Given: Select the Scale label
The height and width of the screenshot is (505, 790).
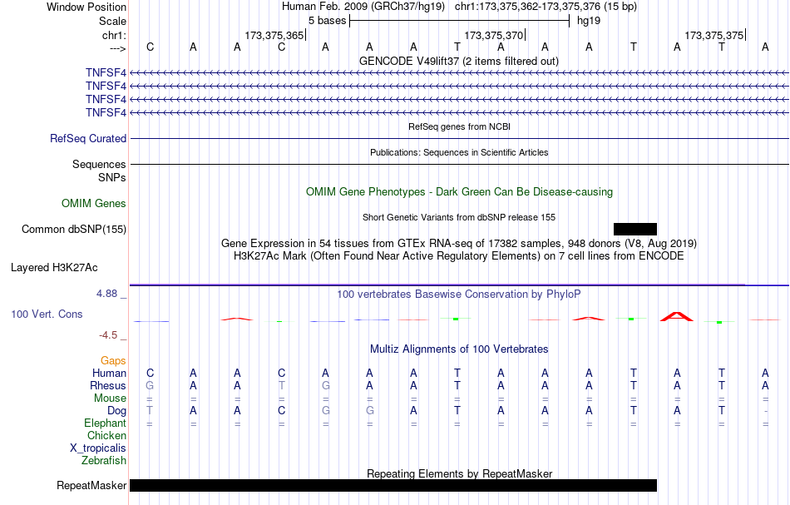Looking at the screenshot, I should point(112,21).
